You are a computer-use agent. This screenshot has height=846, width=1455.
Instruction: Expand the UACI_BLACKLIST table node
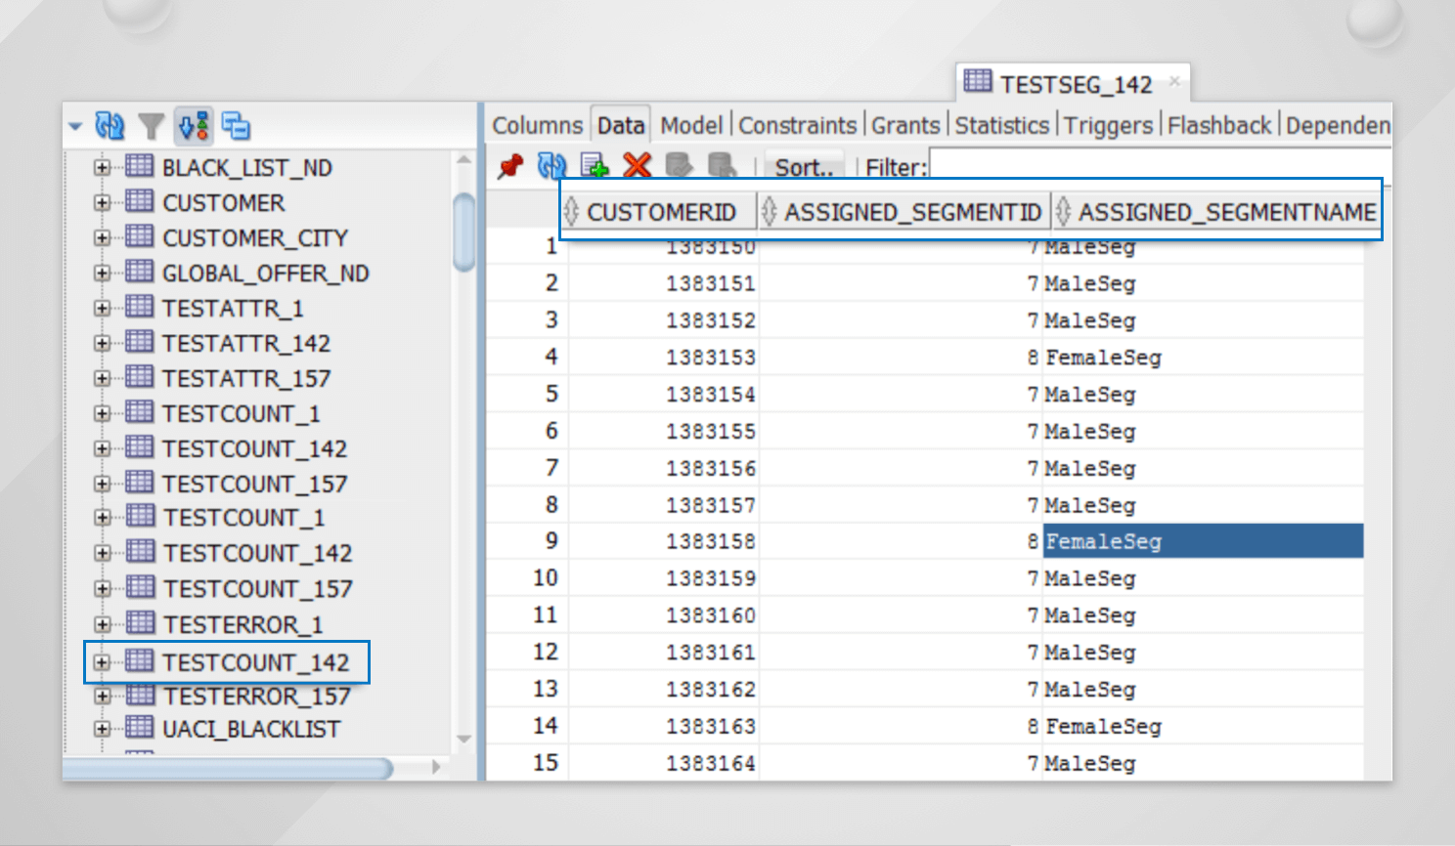click(102, 729)
